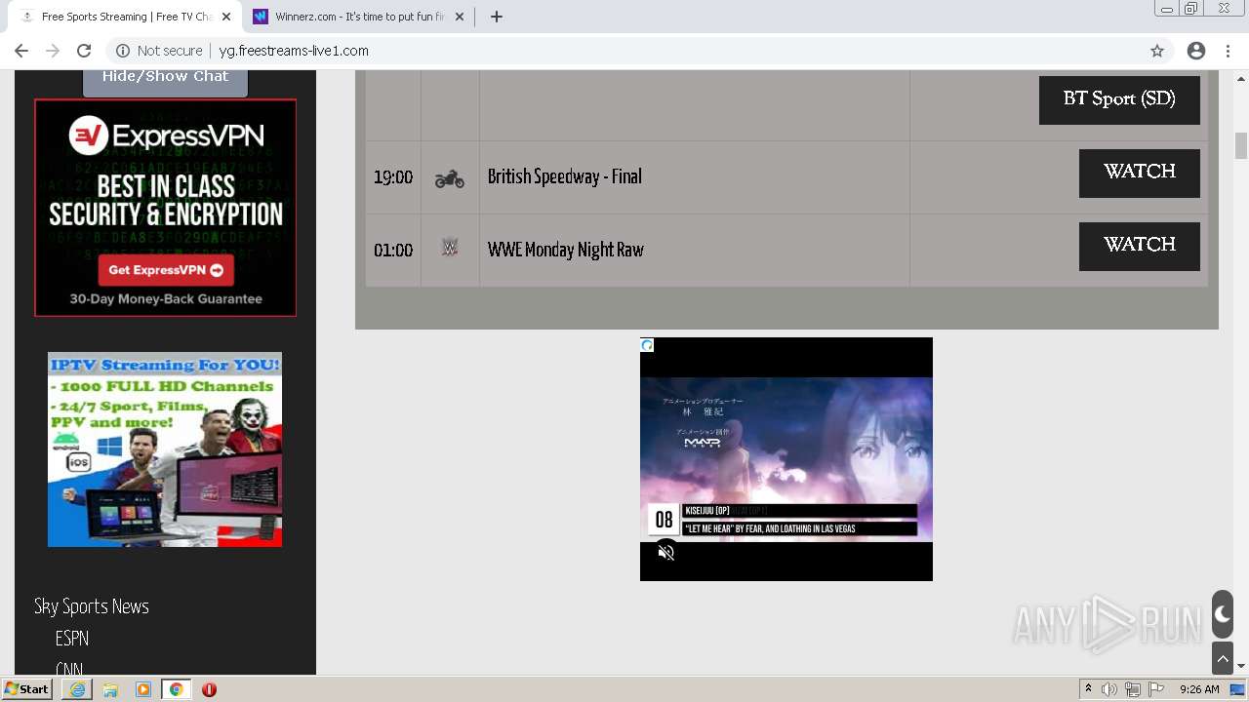Open the Windows Media Player taskbar icon

143,689
